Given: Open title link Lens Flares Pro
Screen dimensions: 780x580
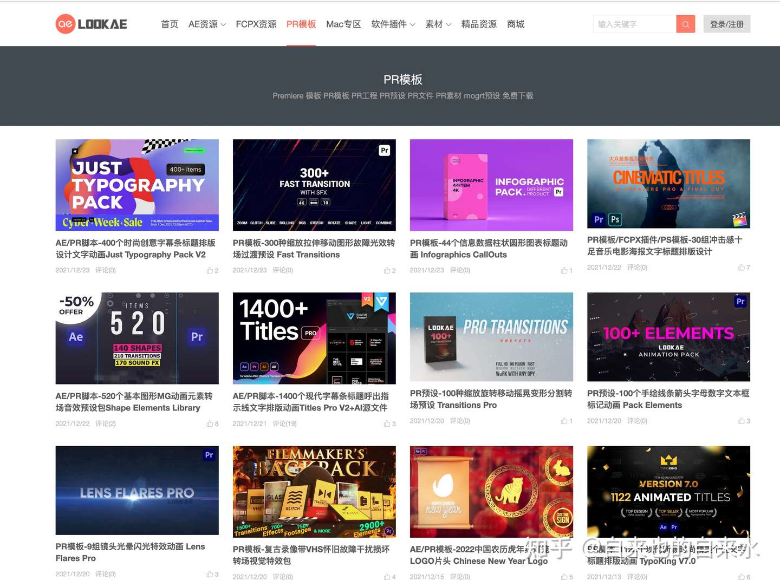Looking at the screenshot, I should 130,552.
